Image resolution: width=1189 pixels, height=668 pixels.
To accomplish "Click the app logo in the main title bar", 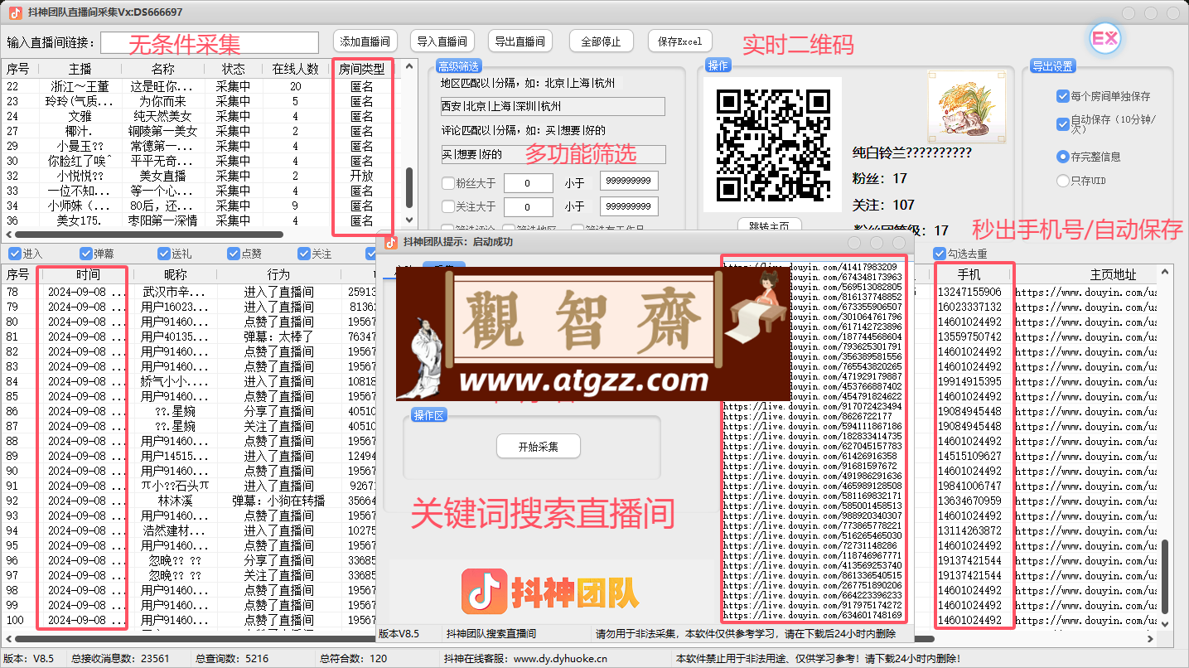I will click(x=16, y=12).
